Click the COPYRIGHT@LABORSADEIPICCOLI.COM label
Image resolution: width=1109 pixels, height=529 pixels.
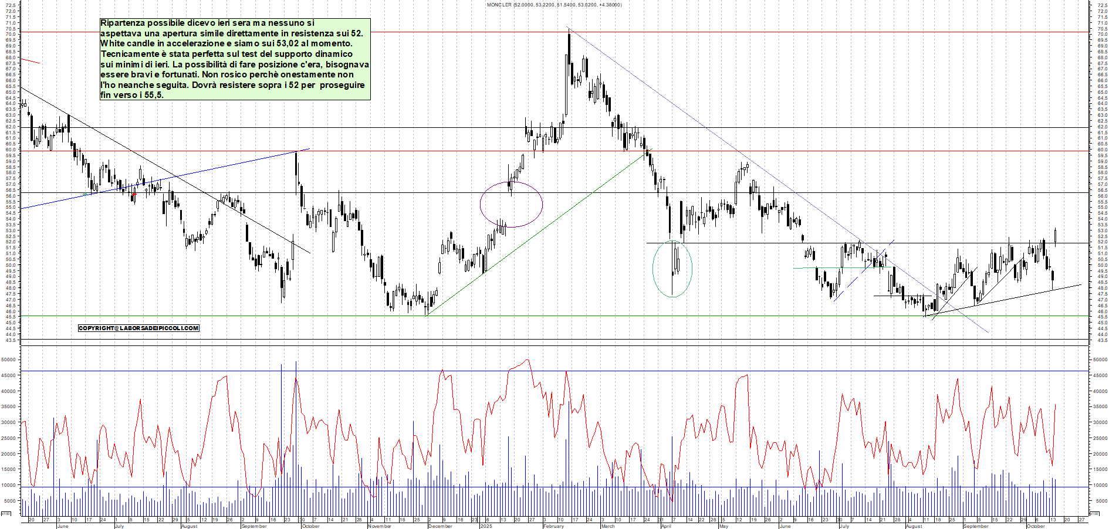(138, 328)
